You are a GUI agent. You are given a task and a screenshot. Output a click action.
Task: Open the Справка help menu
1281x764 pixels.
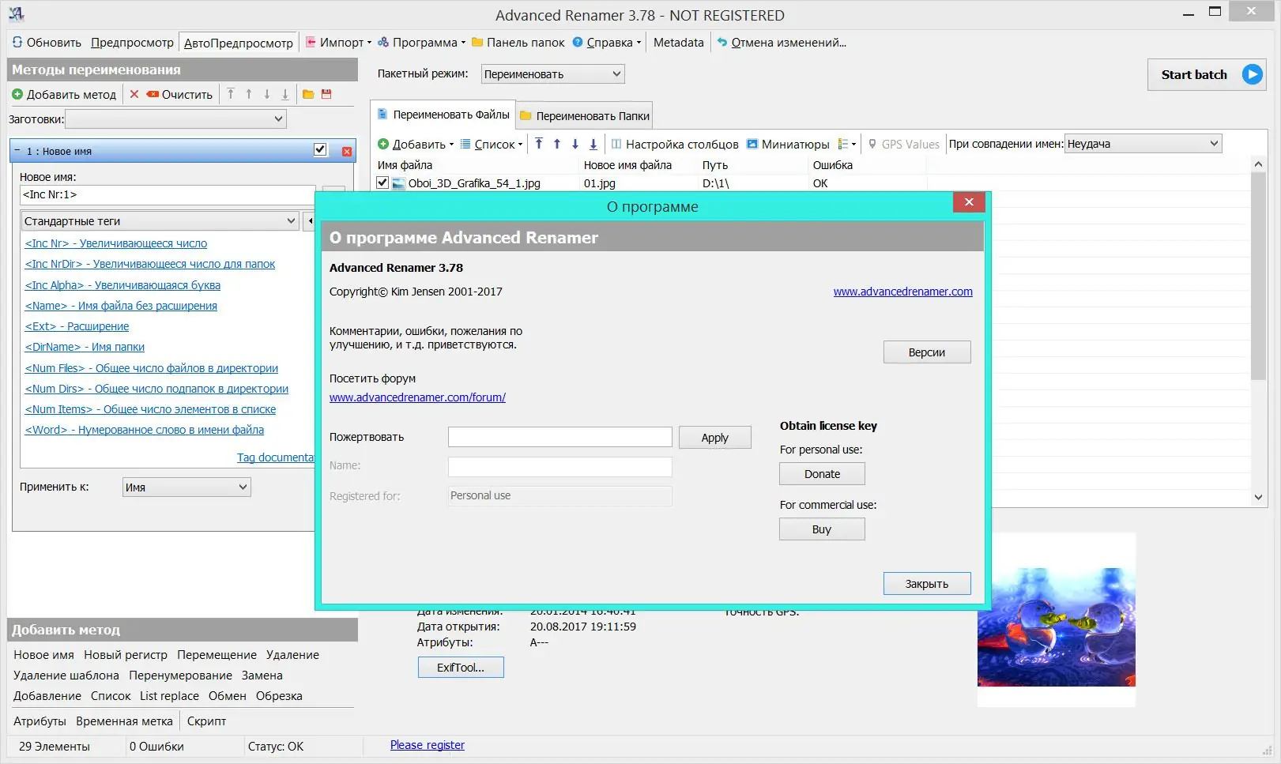coord(607,43)
